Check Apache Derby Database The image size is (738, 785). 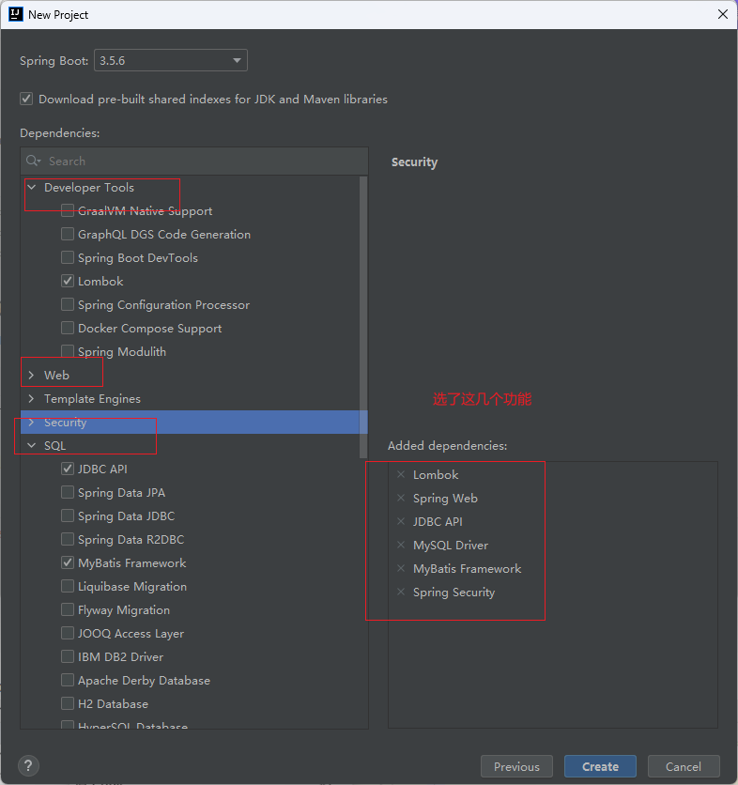click(68, 681)
